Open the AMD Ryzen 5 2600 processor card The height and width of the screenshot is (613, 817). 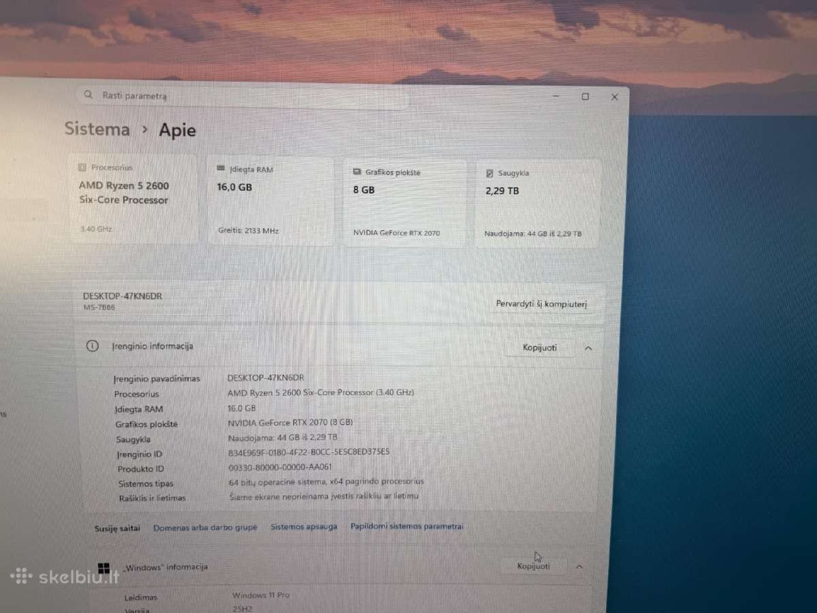tap(133, 199)
